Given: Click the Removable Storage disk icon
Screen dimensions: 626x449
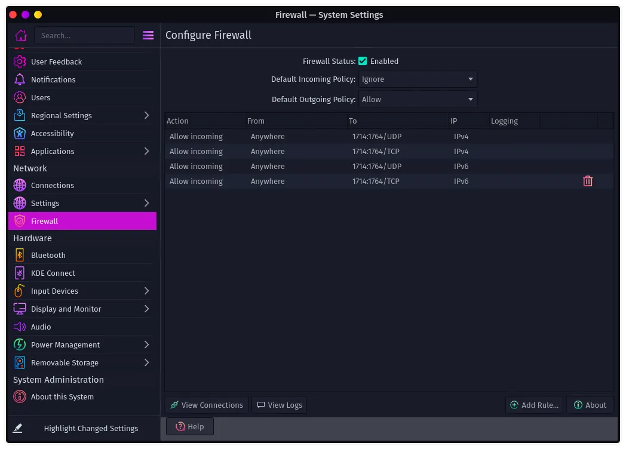Looking at the screenshot, I should [x=20, y=363].
